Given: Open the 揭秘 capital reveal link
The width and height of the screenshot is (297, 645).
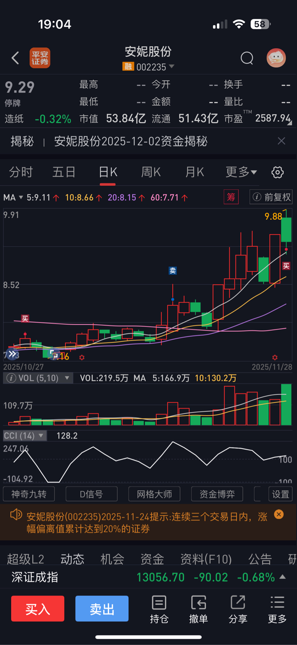Looking at the screenshot, I should pos(22,141).
